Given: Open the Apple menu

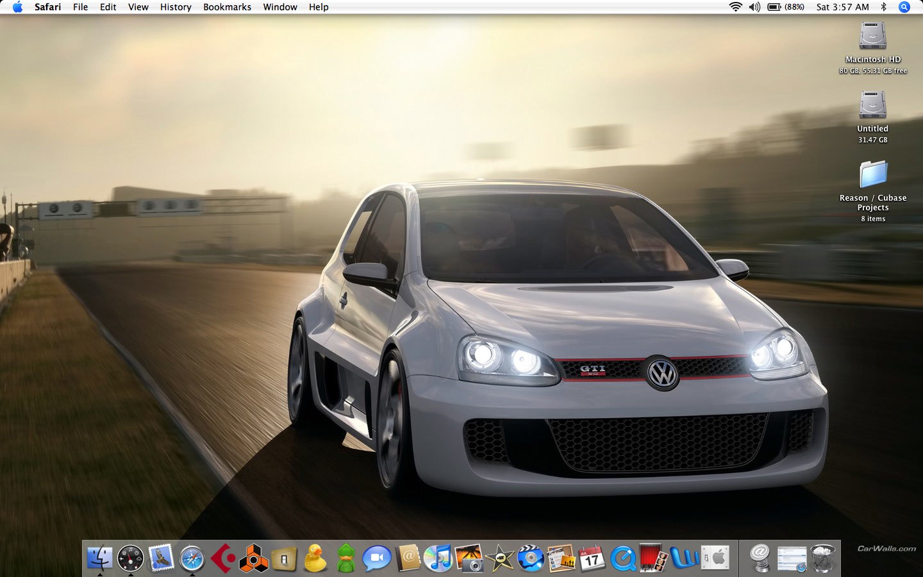Looking at the screenshot, I should point(17,7).
